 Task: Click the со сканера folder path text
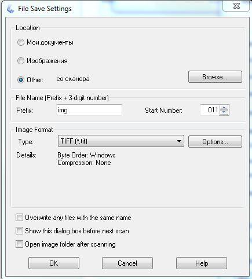(x=73, y=79)
